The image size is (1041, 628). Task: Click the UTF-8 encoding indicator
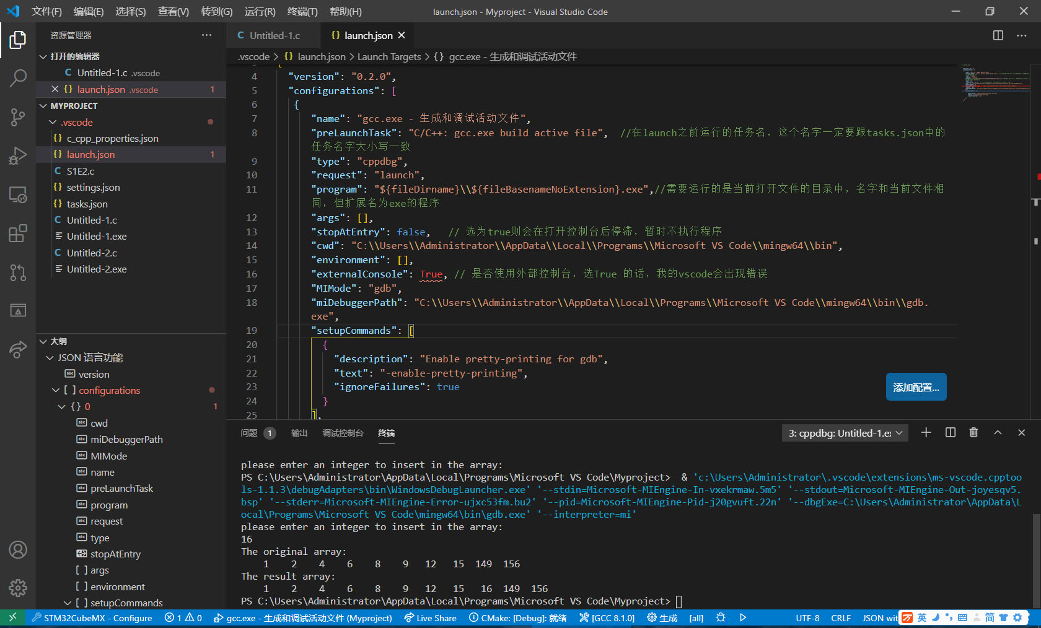click(807, 617)
